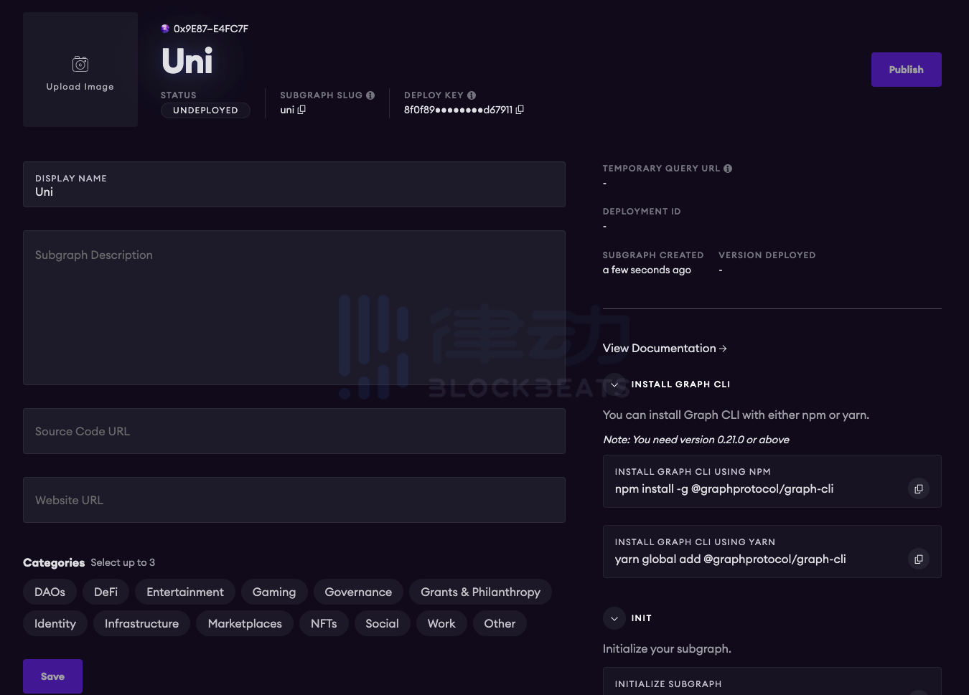Click the Publish button

[x=907, y=70]
